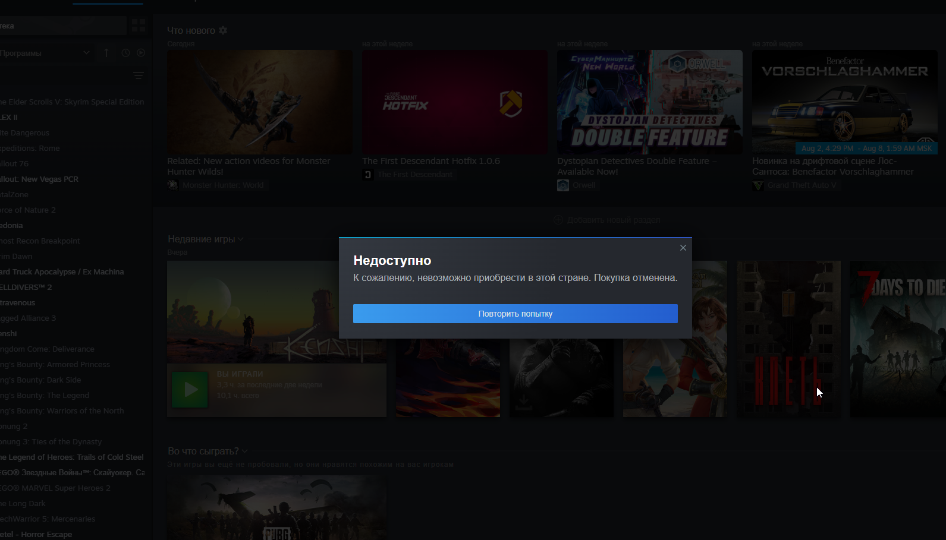The image size is (946, 540).
Task: Select Grim Dawn in the library list
Action: (16, 257)
